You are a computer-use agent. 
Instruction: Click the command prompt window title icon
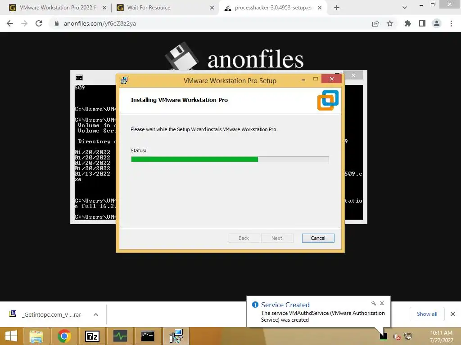coord(79,77)
